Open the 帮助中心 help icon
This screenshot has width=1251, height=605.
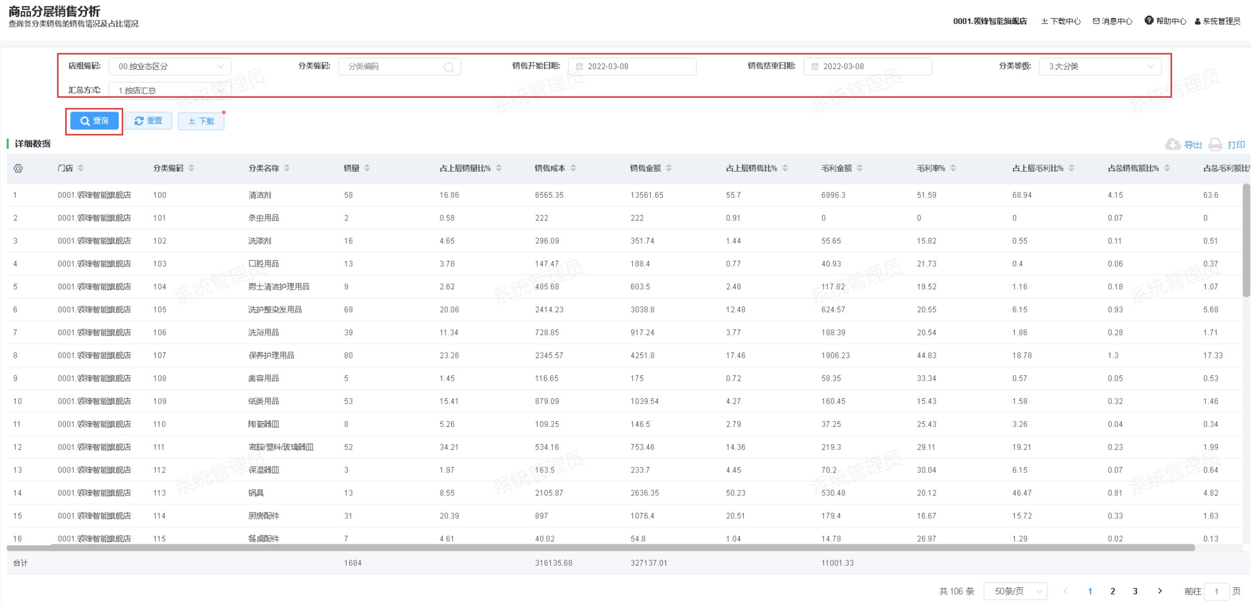pyautogui.click(x=1149, y=21)
